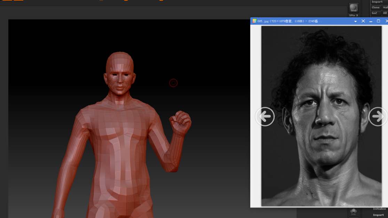Toggle fullscreen in the image viewer title bar
Screen dimensions: 388x218
point(363,21)
